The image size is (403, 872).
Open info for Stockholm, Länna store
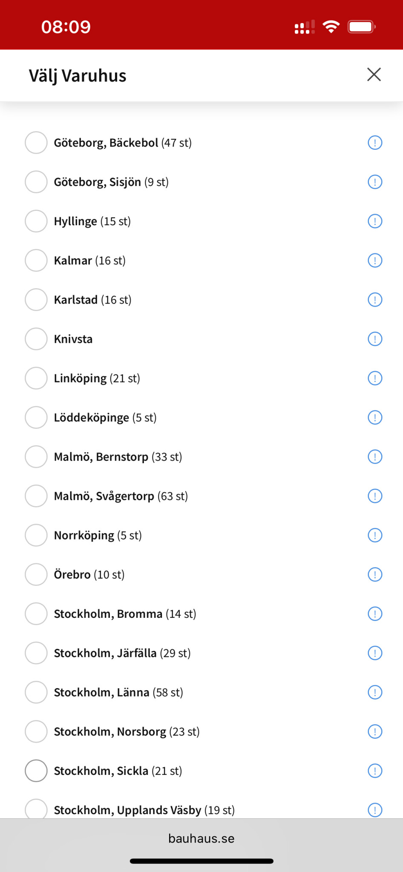click(374, 692)
